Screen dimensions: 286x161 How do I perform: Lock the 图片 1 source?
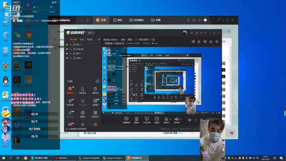point(70,53)
